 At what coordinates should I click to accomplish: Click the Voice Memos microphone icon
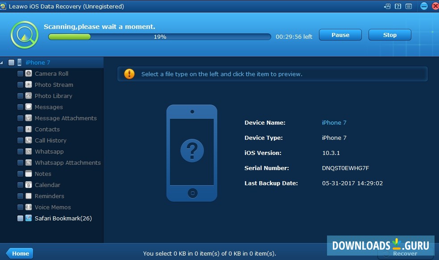[29, 207]
